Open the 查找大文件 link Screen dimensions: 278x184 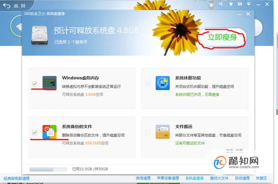click(219, 178)
